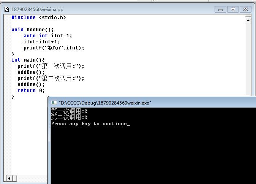
Task: Click the second AddOne(); call in main
Action: tap(31, 84)
